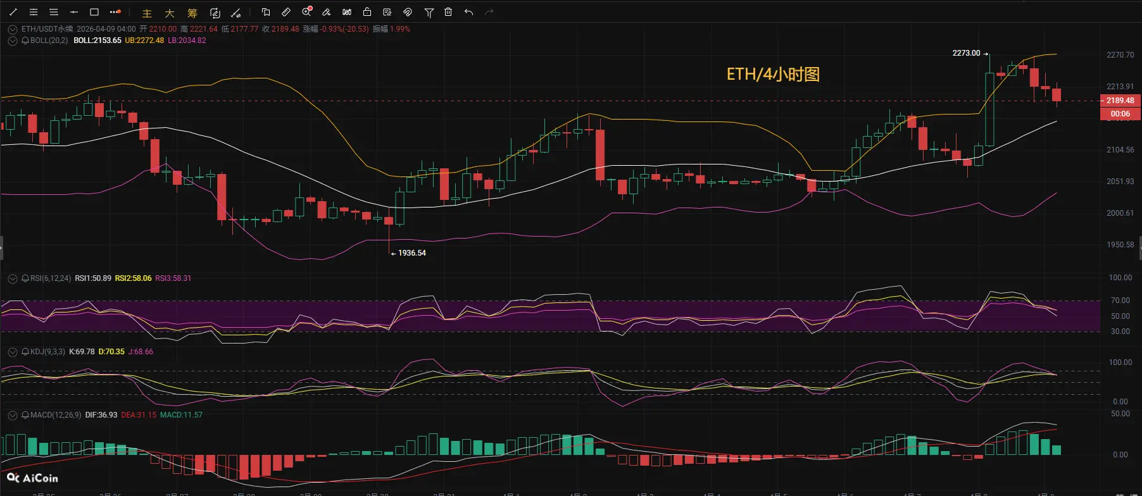The height and width of the screenshot is (496, 1142).
Task: Click the overlapping bookmark pages icon
Action: point(266,12)
